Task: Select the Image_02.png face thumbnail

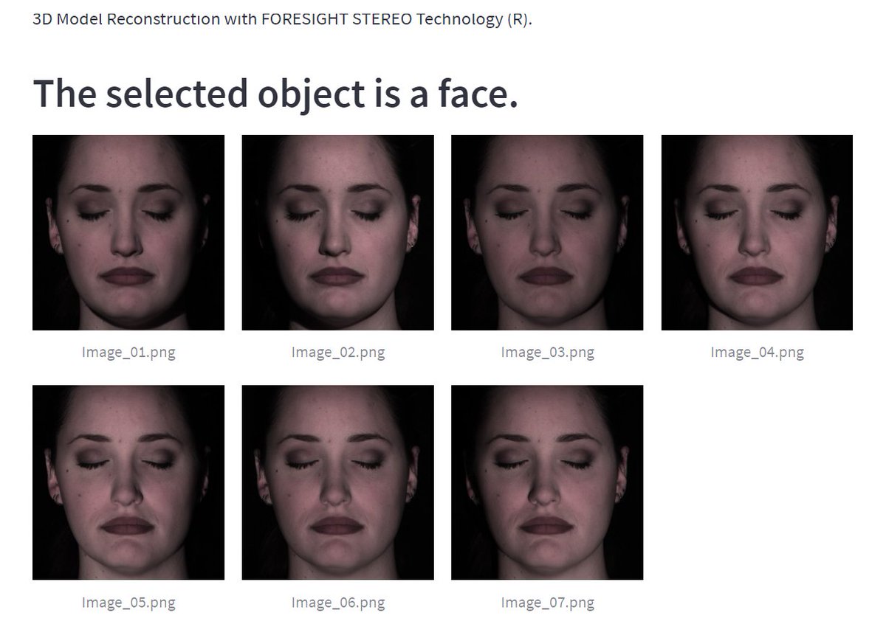Action: (337, 232)
